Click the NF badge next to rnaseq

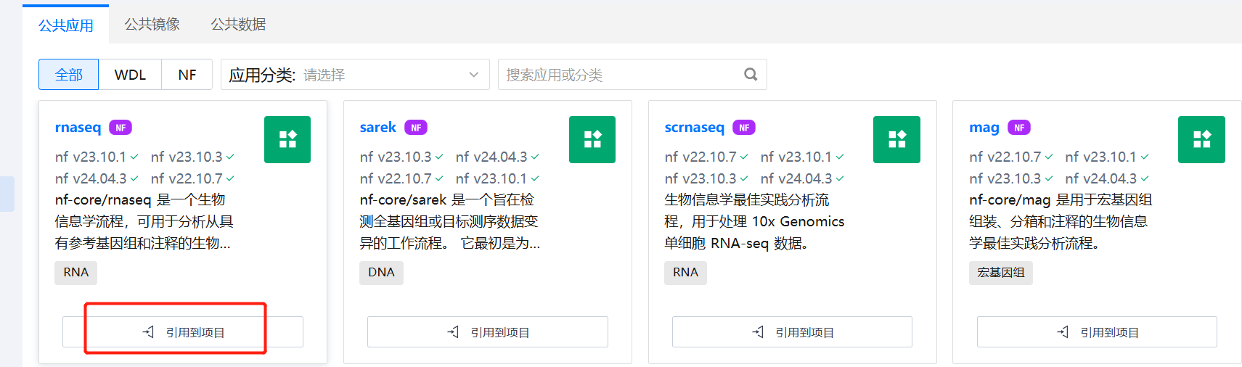point(120,128)
